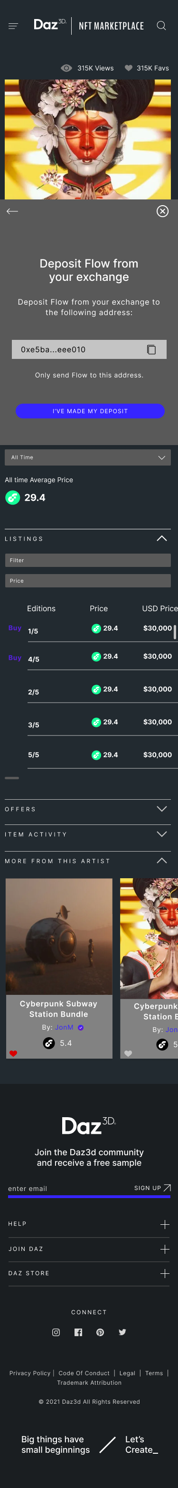Open the Facebook social link
The width and height of the screenshot is (178, 1488).
[x=78, y=1332]
